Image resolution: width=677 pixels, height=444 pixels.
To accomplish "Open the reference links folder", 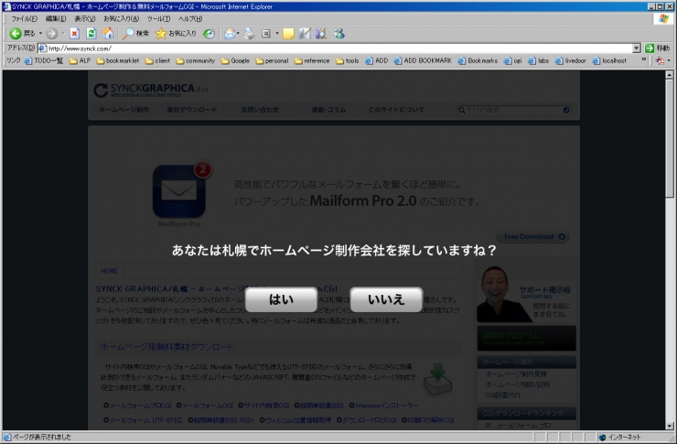I will point(312,61).
